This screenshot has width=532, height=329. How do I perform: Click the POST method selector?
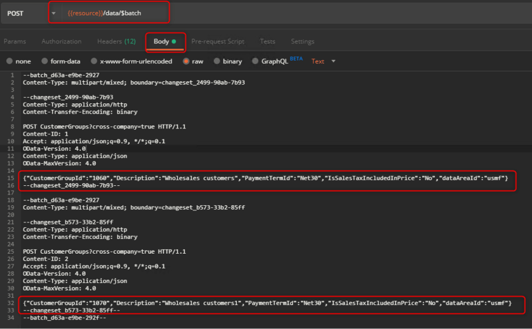(x=15, y=13)
